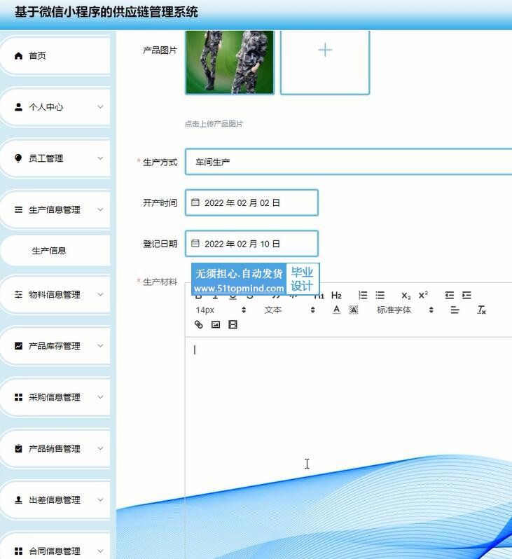The height and width of the screenshot is (559, 512).
Task: Decrease indent in the editor
Action: point(449,295)
